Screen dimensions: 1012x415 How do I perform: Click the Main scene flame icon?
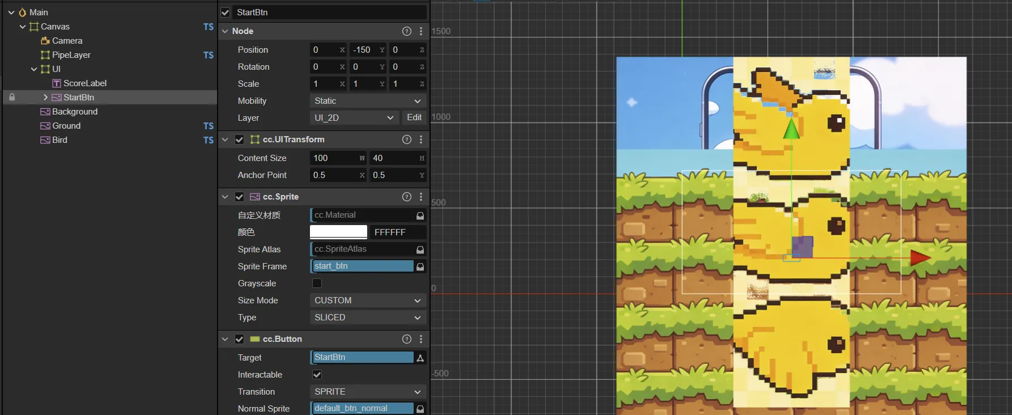[23, 12]
